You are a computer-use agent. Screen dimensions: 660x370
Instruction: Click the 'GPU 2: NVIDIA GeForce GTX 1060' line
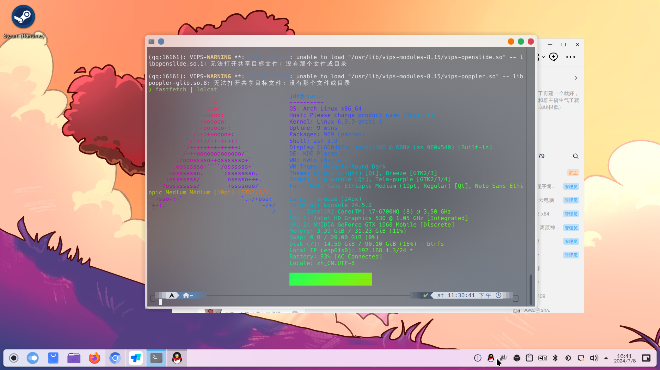372,225
